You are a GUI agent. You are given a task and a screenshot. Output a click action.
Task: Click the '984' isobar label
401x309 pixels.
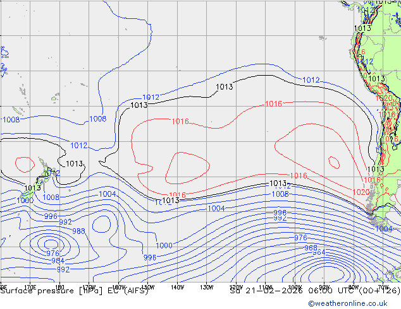(x=58, y=260)
